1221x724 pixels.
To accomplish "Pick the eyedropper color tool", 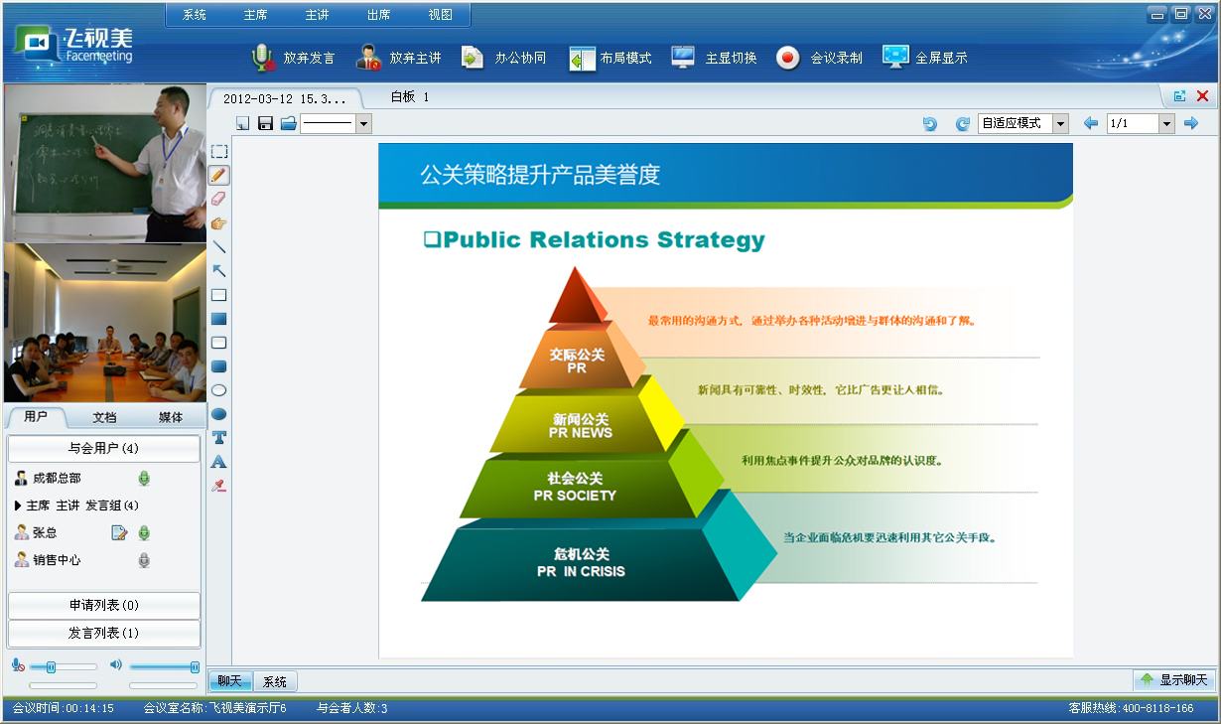I will pos(219,486).
